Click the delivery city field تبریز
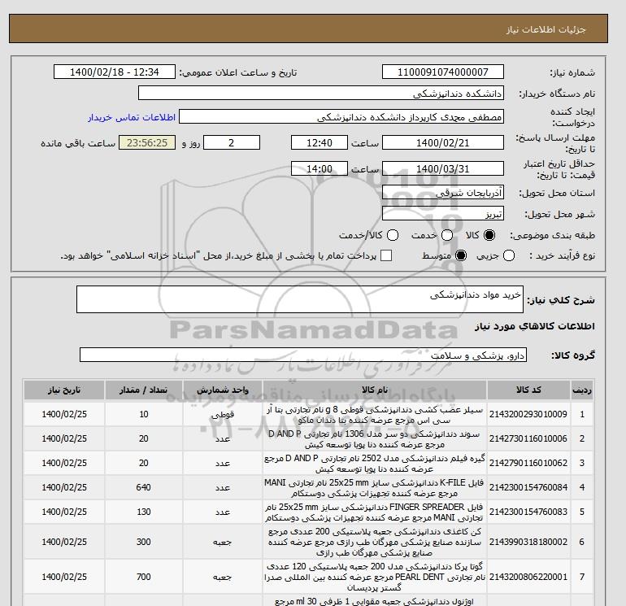This screenshot has height=606, width=626. [443, 214]
